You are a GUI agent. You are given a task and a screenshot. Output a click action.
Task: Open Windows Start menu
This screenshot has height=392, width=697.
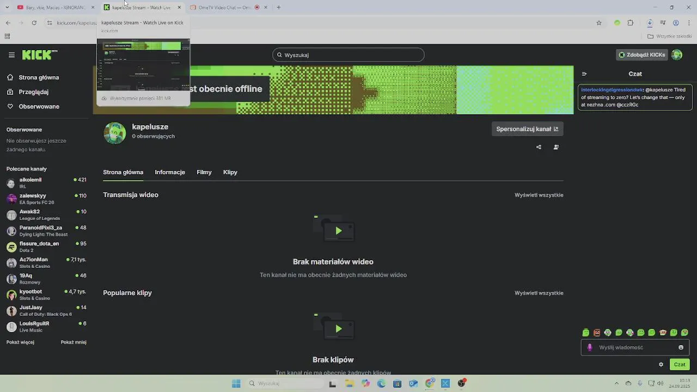[236, 383]
